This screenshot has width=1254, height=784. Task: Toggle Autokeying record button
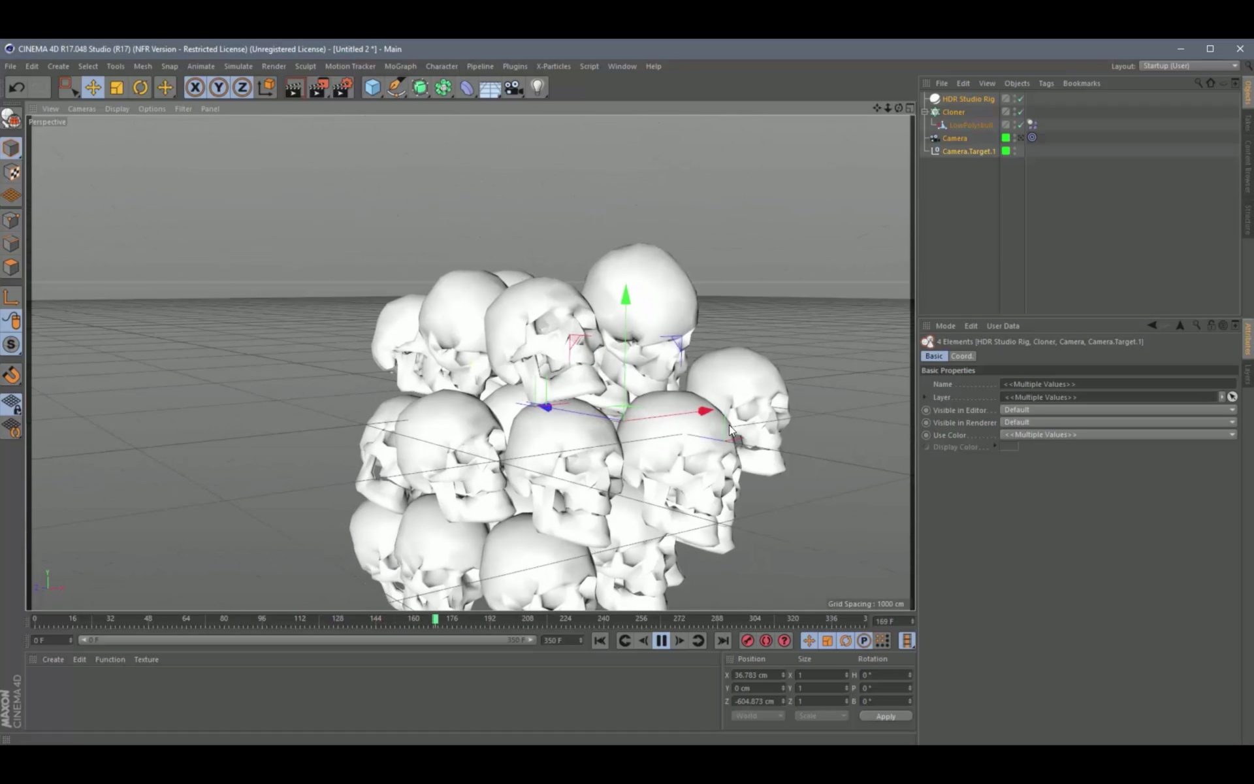point(766,641)
